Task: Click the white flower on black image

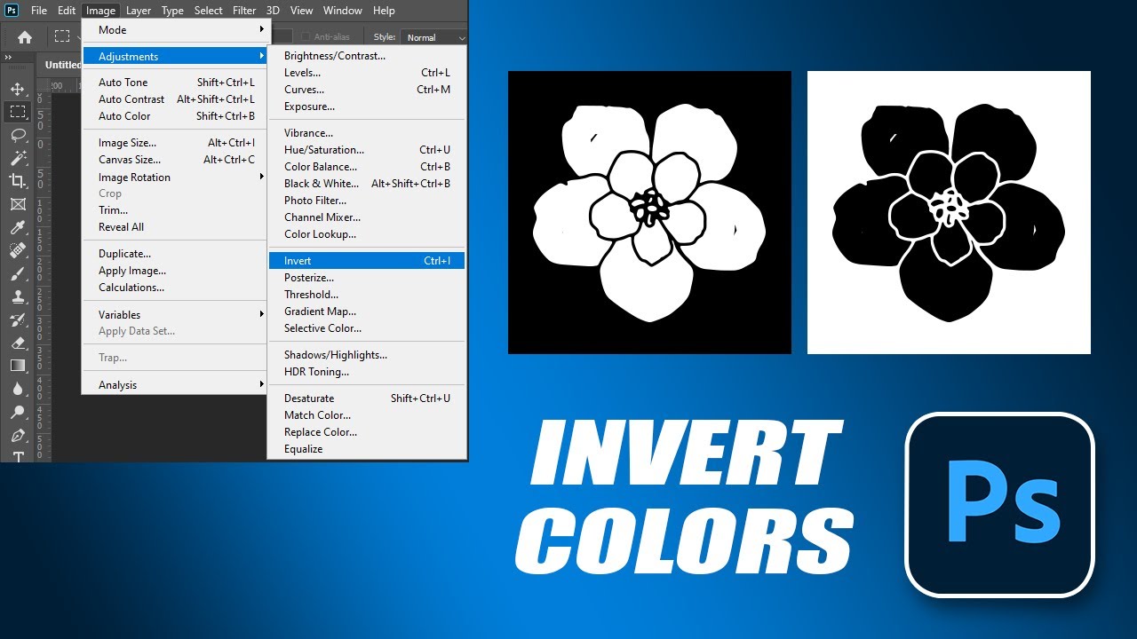Action: 649,212
